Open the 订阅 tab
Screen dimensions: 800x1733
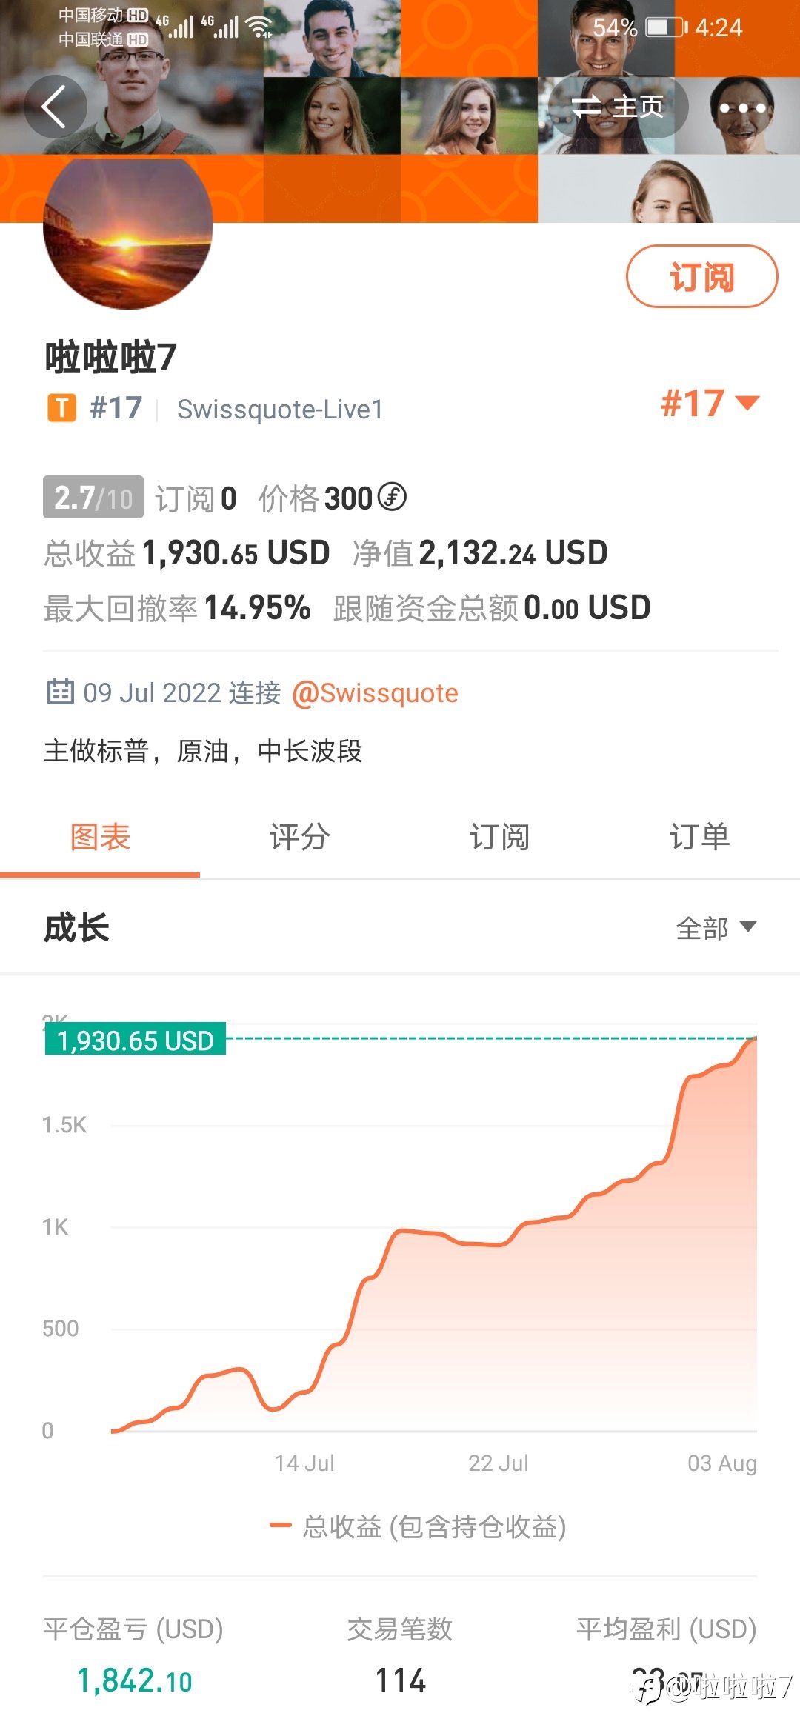coord(500,837)
